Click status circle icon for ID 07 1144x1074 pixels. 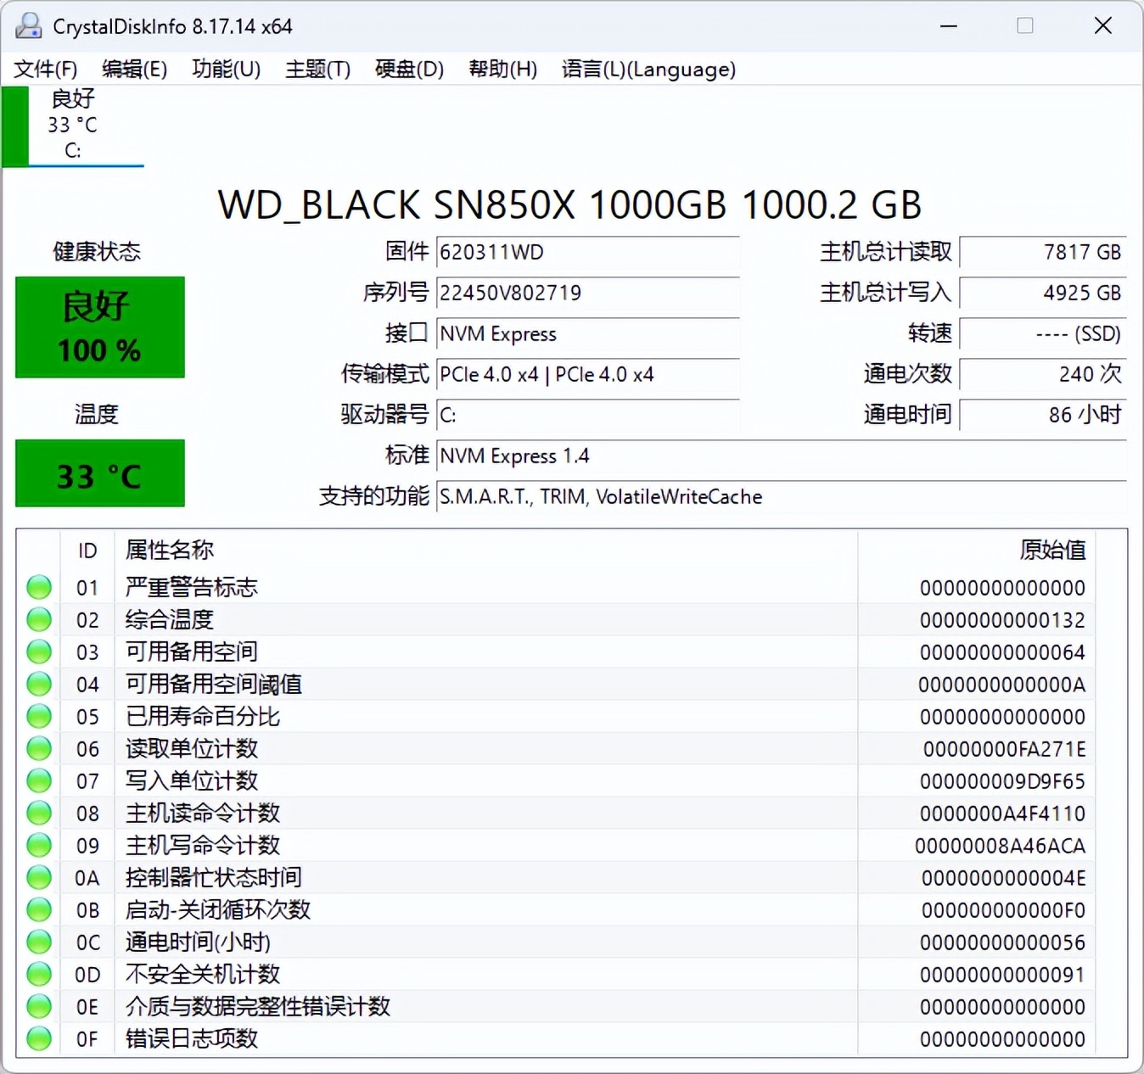pyautogui.click(x=39, y=780)
